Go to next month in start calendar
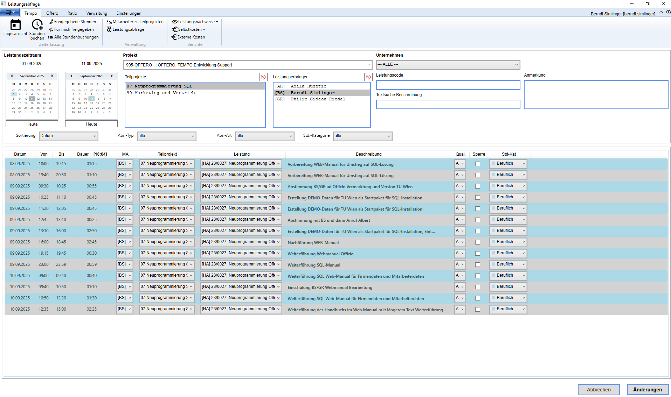Image resolution: width=671 pixels, height=397 pixels. pos(52,76)
